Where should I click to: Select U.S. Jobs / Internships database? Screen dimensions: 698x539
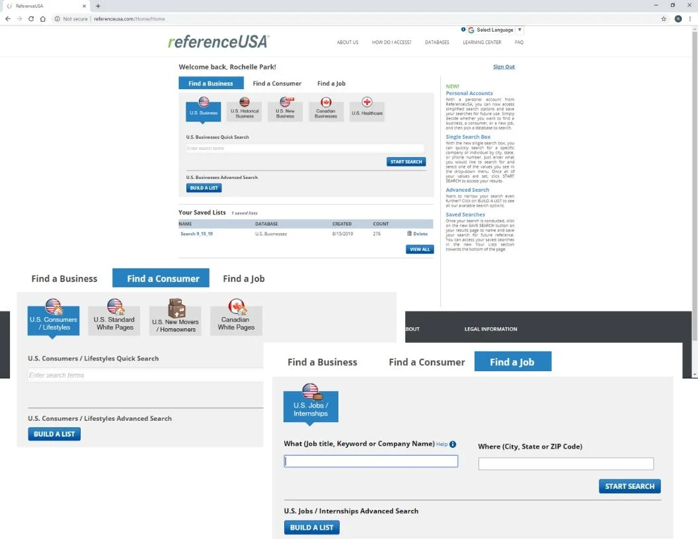(311, 404)
